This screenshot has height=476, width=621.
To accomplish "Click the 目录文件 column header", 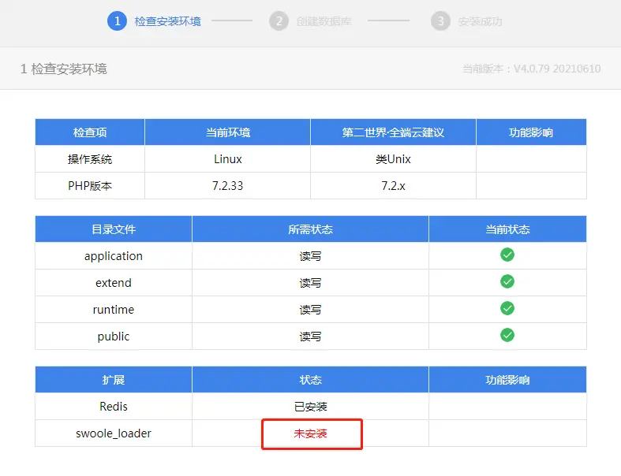I will click(114, 229).
